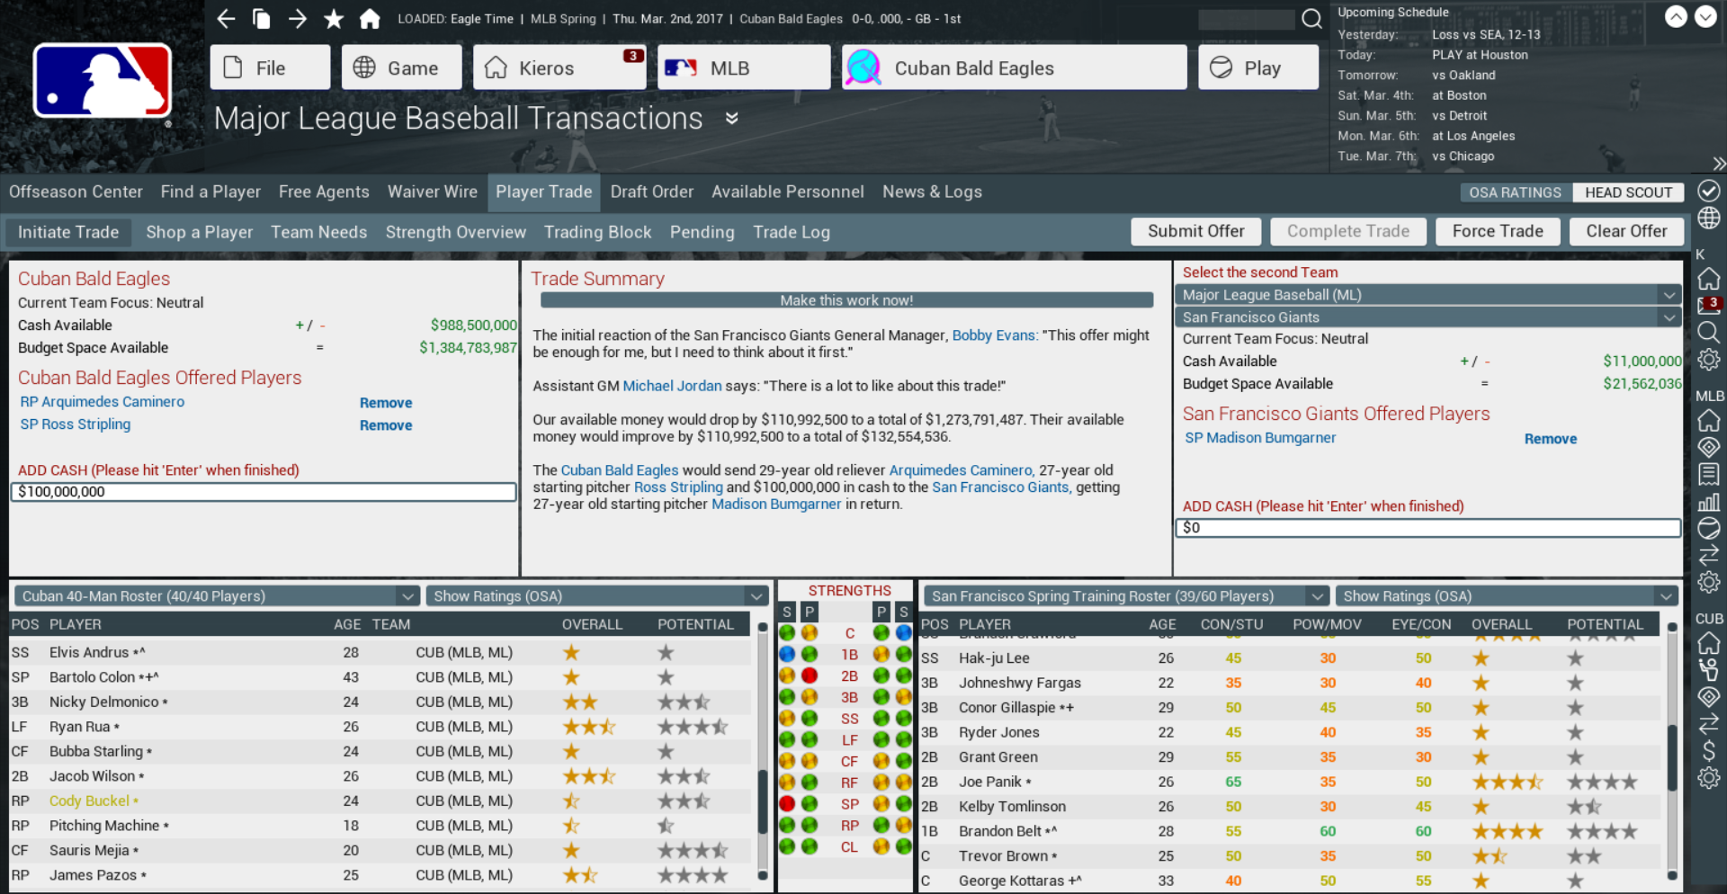This screenshot has width=1727, height=894.
Task: Click the Cuban Bald Eagles ADD CASH field
Action: point(264,492)
